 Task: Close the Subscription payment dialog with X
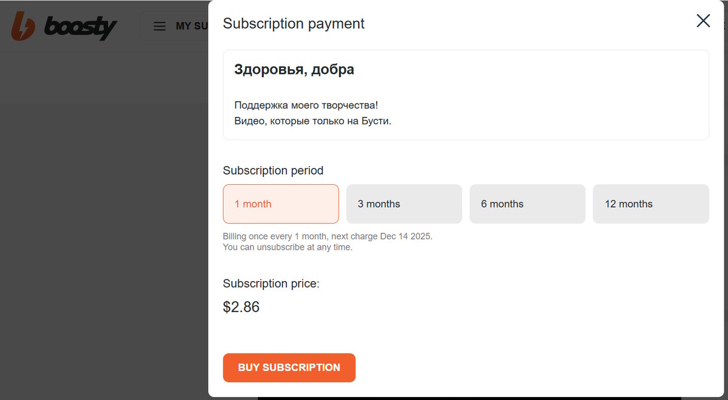click(x=703, y=21)
